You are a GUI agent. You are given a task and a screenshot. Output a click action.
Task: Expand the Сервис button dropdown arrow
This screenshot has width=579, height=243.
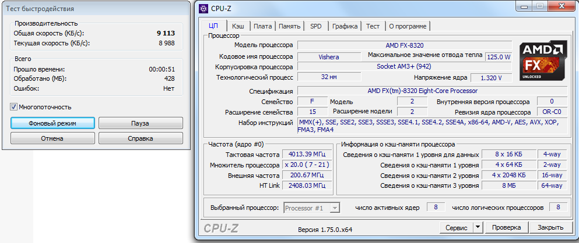(x=478, y=227)
